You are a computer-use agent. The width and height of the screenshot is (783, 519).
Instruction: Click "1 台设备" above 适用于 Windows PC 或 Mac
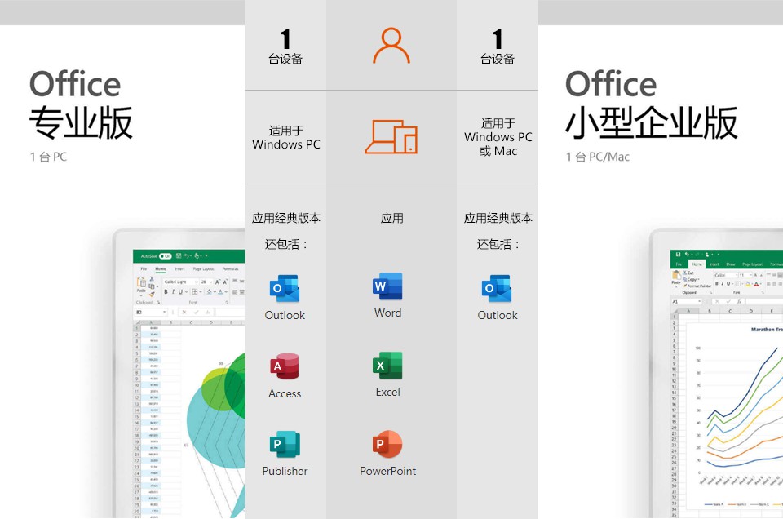(498, 47)
